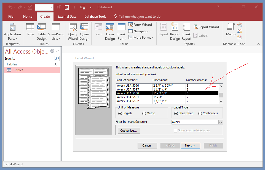Open Visual Basic from Macros & Code
The image size is (265, 170).
(x=240, y=37)
